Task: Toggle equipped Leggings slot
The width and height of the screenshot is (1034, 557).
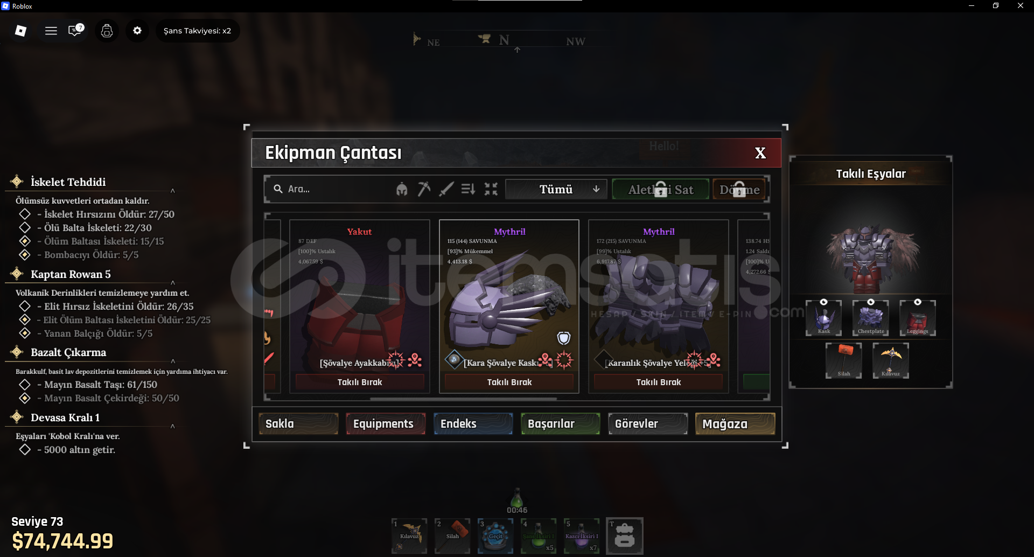Action: point(918,318)
